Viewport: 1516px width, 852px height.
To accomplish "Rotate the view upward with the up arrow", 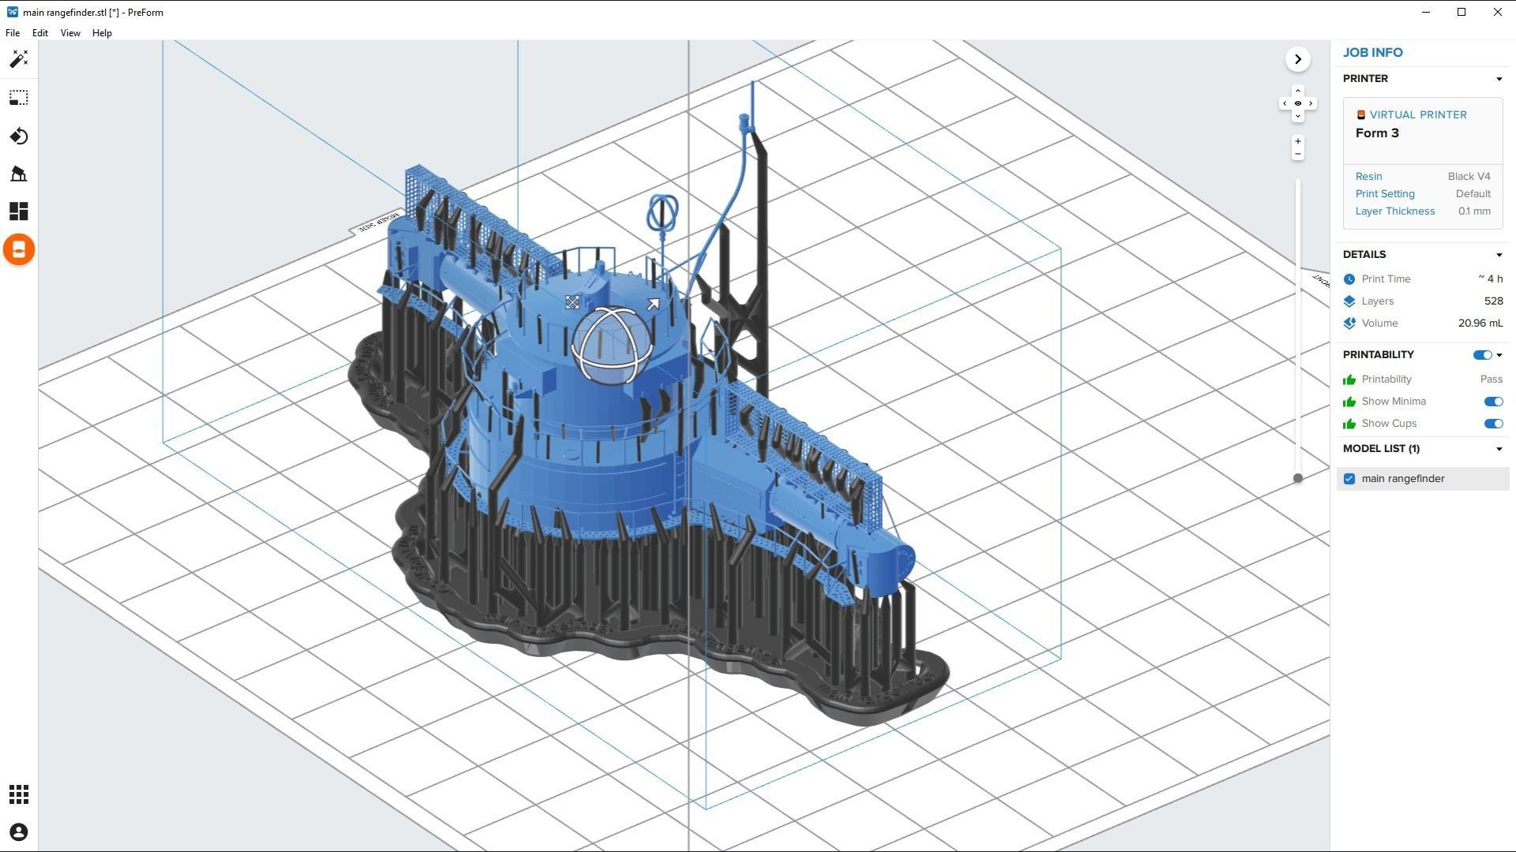I will [x=1298, y=91].
